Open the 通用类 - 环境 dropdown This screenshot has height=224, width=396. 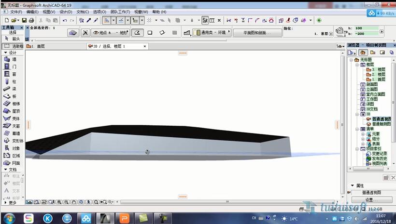coord(212,33)
